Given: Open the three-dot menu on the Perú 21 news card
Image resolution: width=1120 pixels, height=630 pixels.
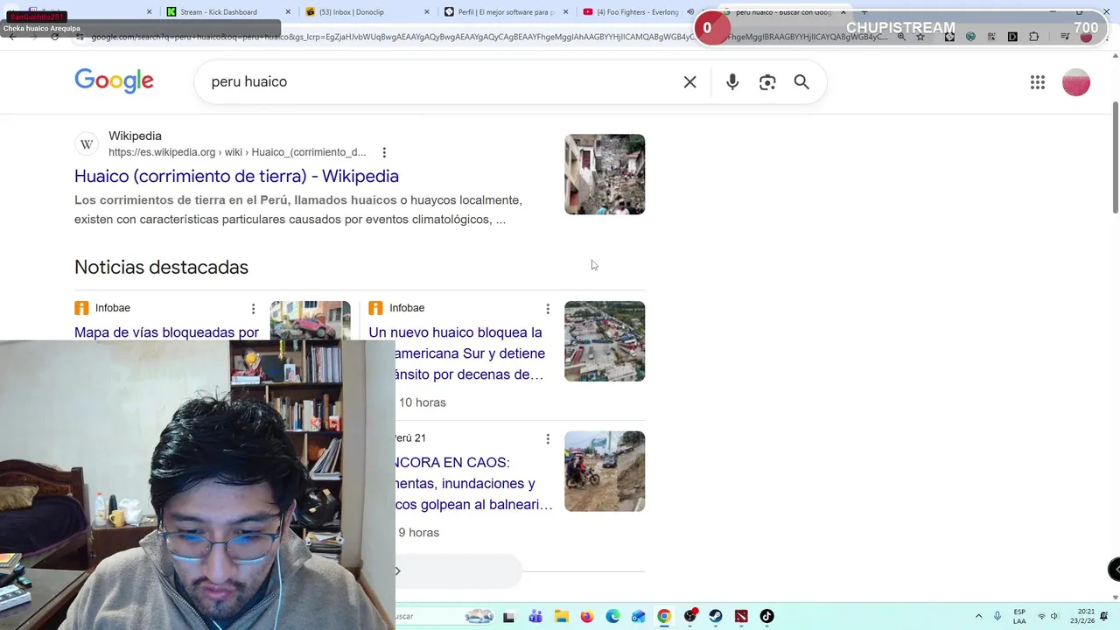Looking at the screenshot, I should pos(548,438).
